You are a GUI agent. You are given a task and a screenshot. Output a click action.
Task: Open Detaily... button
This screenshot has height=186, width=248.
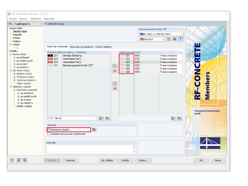pyautogui.click(x=144, y=160)
